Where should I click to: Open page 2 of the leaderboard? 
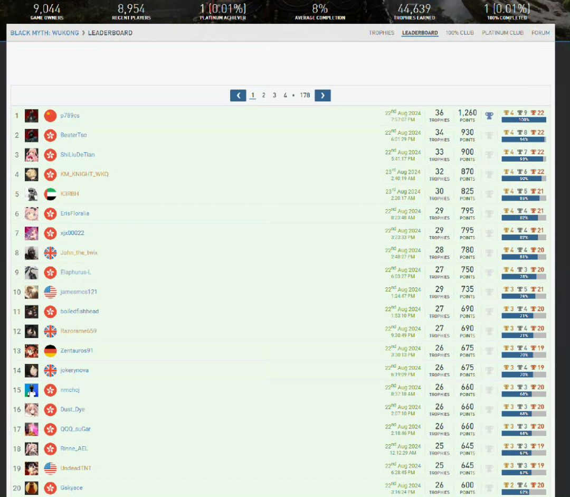(x=263, y=95)
